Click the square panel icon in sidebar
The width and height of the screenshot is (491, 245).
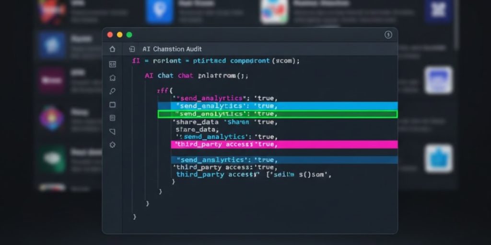(x=112, y=104)
